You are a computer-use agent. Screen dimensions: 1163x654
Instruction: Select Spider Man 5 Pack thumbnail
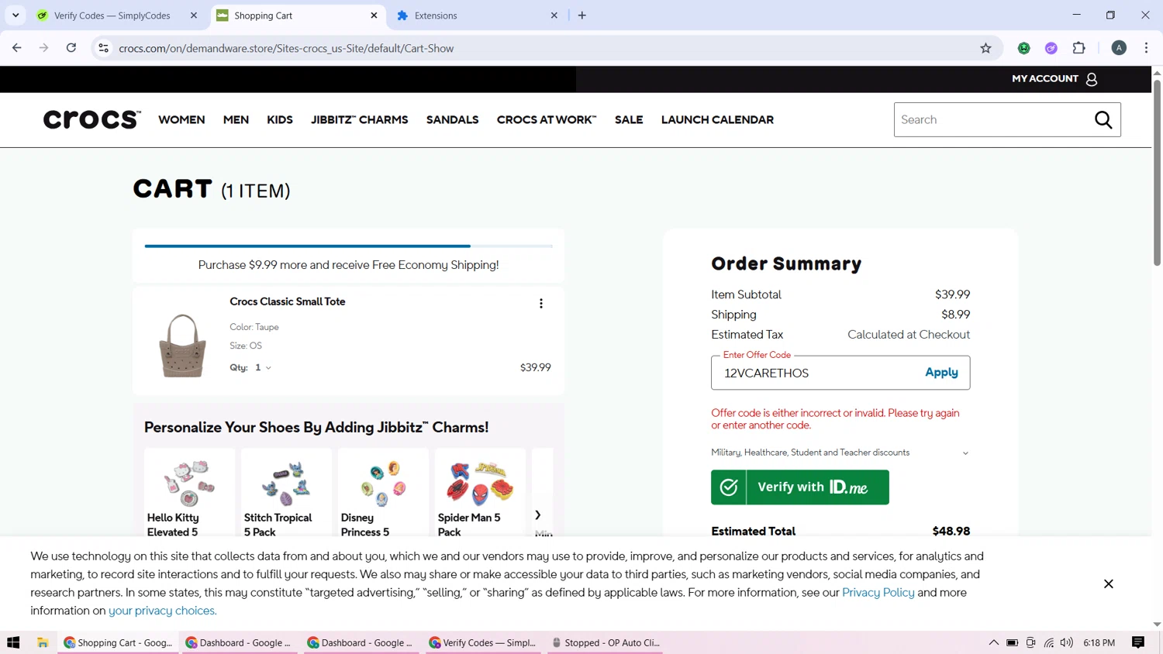pyautogui.click(x=480, y=482)
